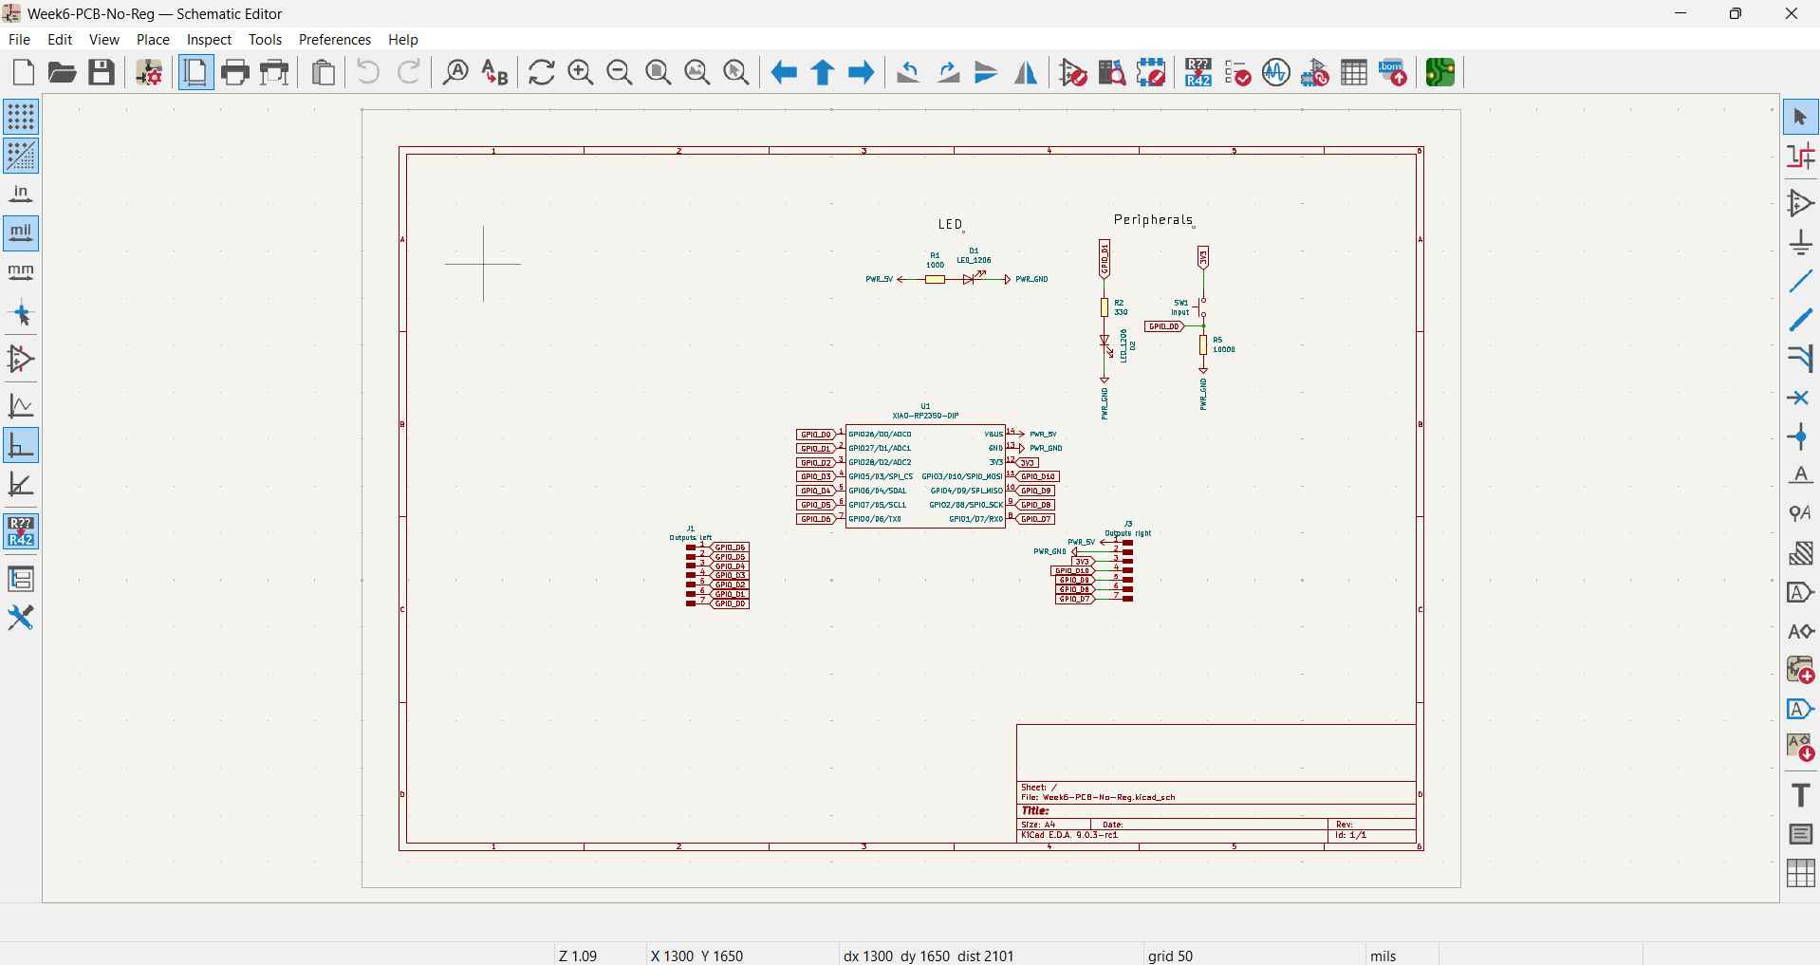Open the Place menu
The width and height of the screenshot is (1820, 965).
153,40
